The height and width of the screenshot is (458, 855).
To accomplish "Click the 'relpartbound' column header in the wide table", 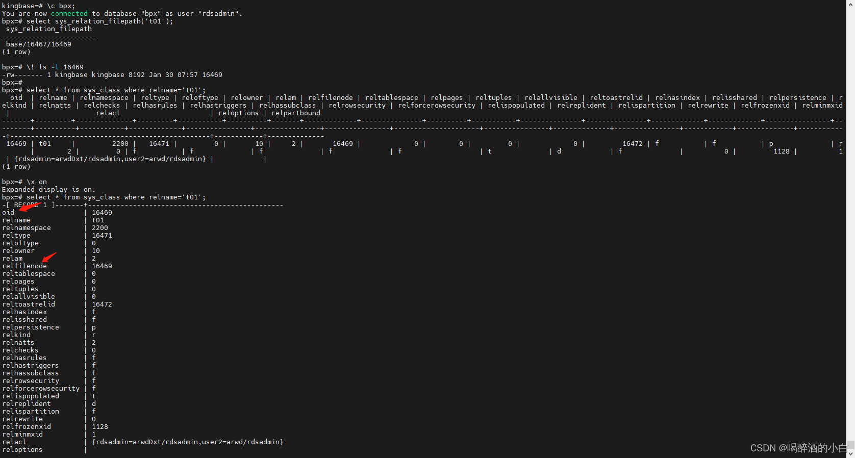I will (x=296, y=113).
